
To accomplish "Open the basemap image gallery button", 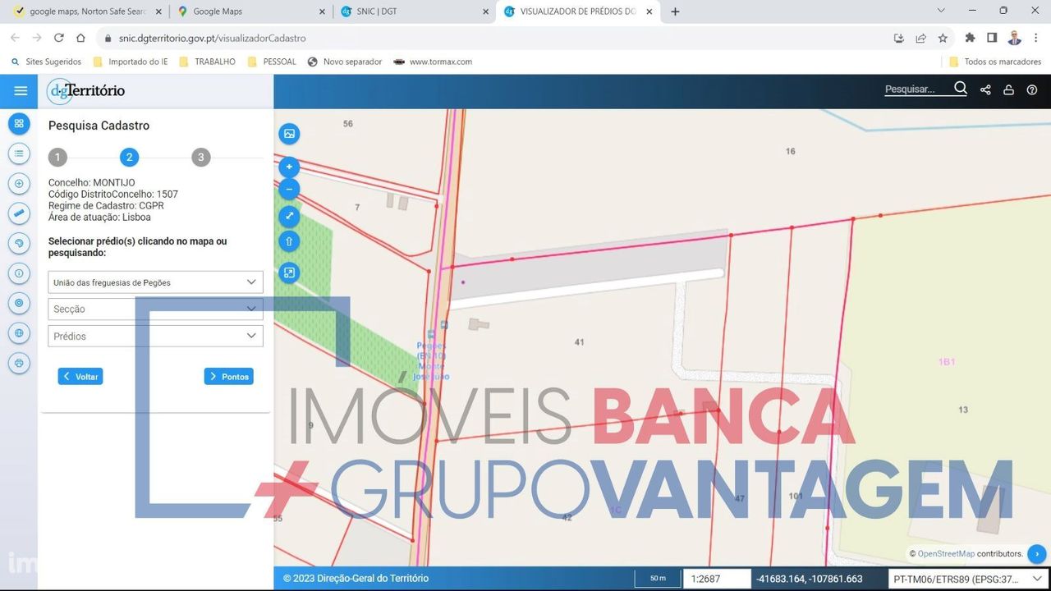I will (289, 134).
